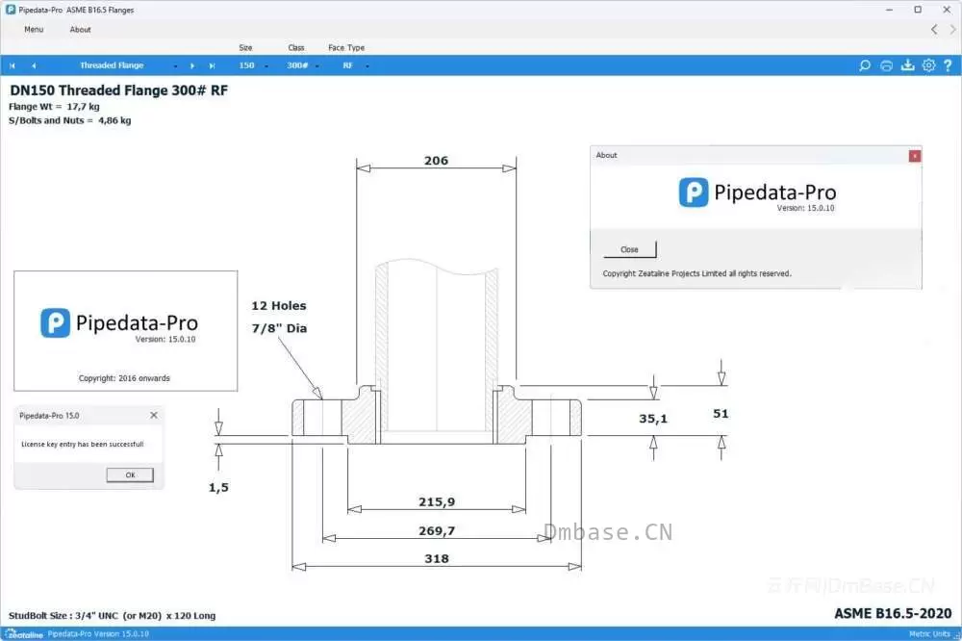The height and width of the screenshot is (641, 962).
Task: Click the Pipedata-Pro app icon in title bar
Action: pyautogui.click(x=11, y=10)
